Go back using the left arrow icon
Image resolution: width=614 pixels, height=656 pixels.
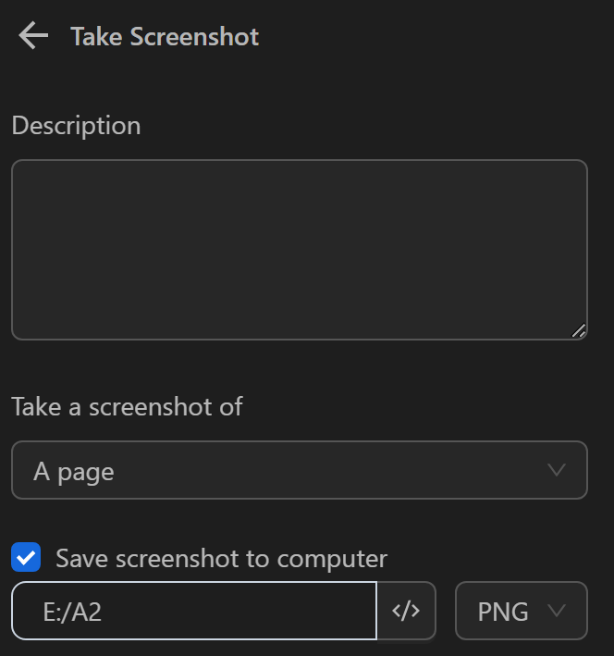(x=32, y=36)
